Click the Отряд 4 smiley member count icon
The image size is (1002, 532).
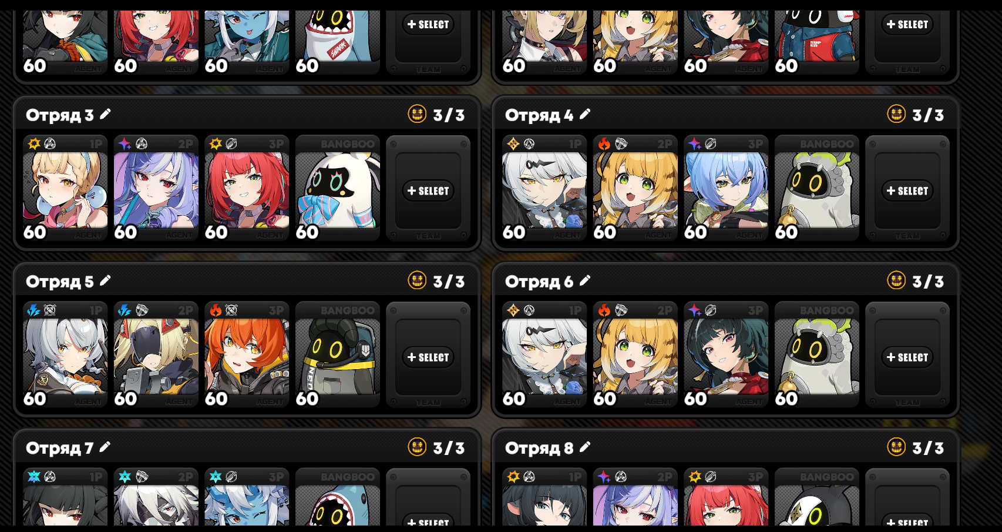tap(896, 113)
